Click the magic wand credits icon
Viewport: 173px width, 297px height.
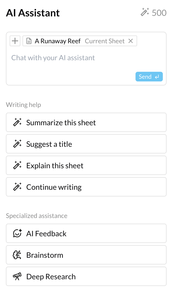tap(145, 12)
